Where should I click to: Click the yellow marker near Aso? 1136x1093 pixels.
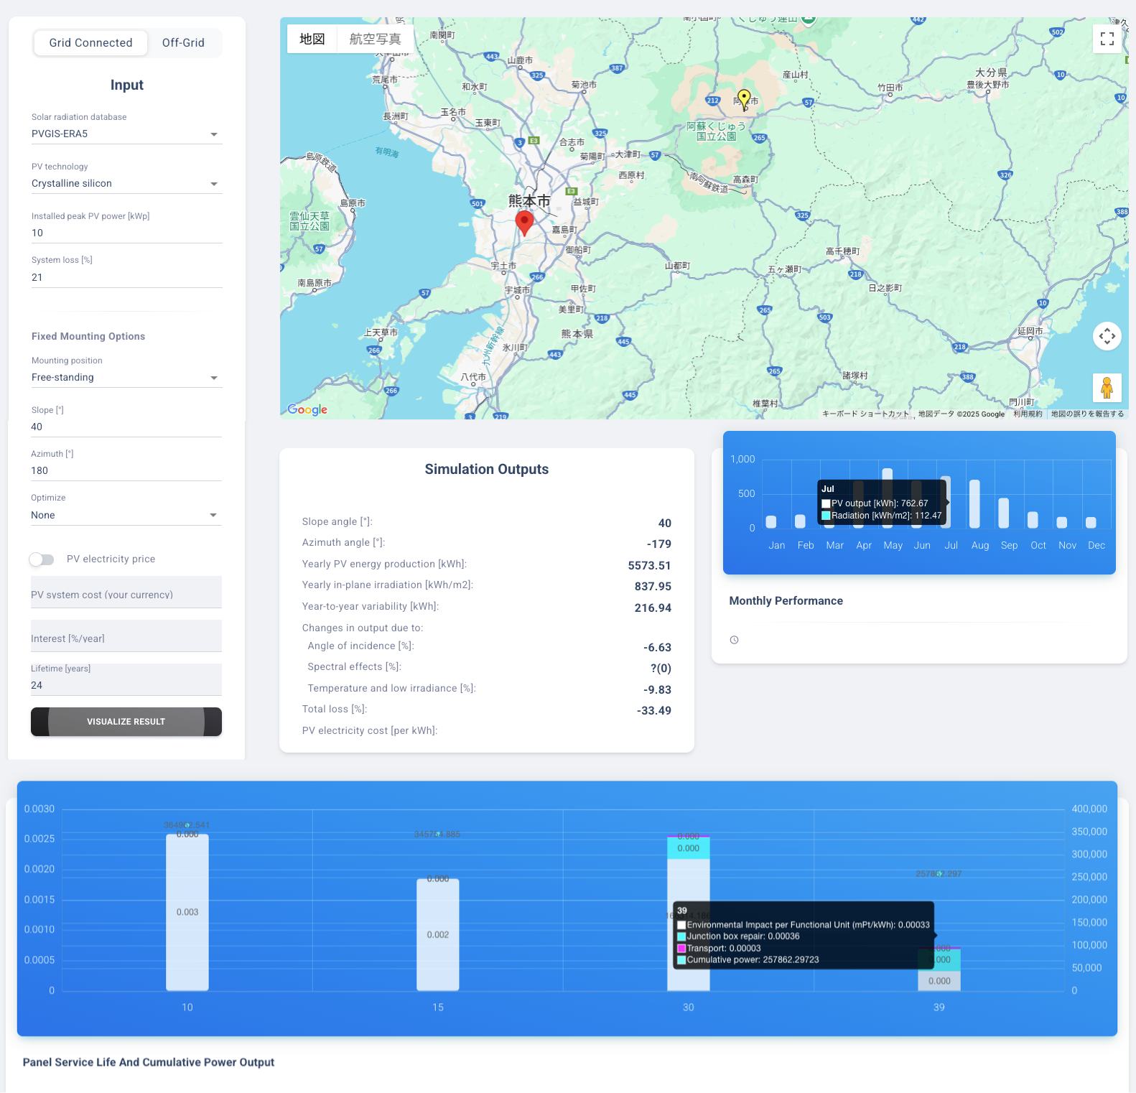(x=744, y=99)
